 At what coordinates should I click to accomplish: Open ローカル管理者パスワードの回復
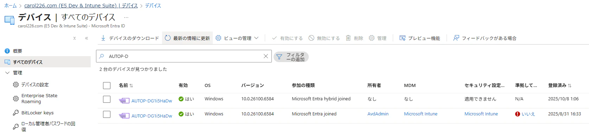[48, 126]
